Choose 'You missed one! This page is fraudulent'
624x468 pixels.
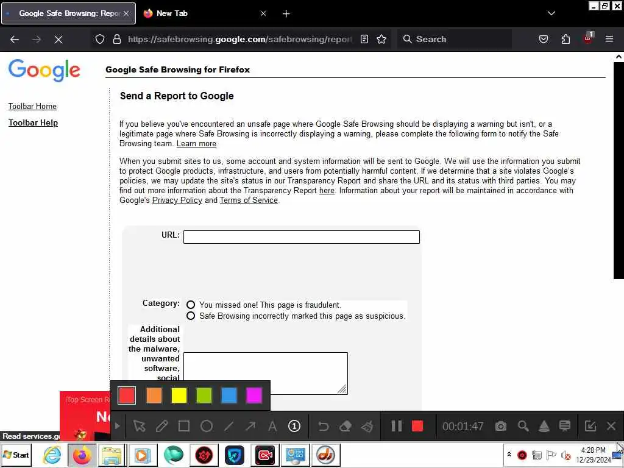(191, 305)
